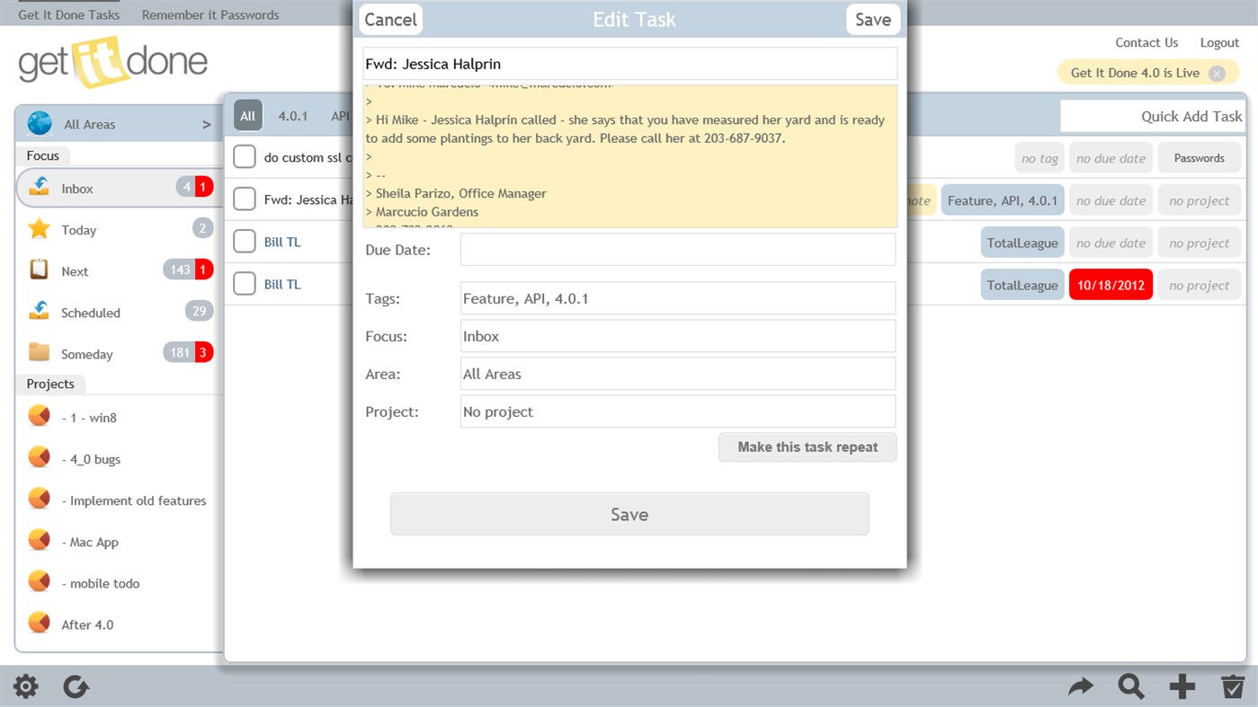
Task: Add a task with the plus icon
Action: 1182,686
